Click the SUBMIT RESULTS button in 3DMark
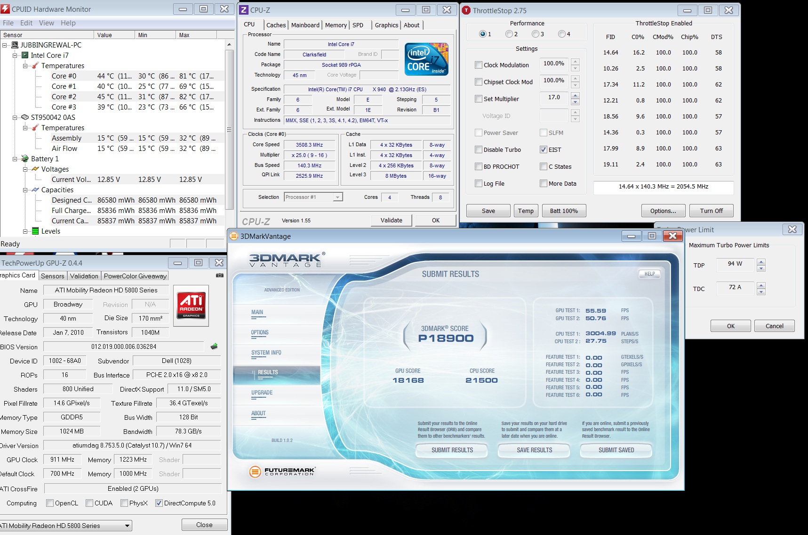The height and width of the screenshot is (535, 808). tap(452, 450)
